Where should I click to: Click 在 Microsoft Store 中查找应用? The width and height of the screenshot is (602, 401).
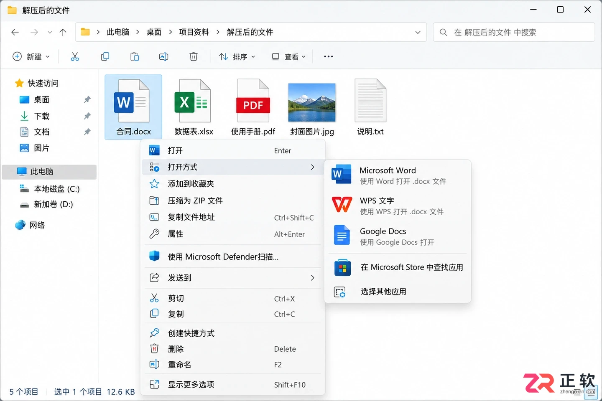[x=398, y=267]
